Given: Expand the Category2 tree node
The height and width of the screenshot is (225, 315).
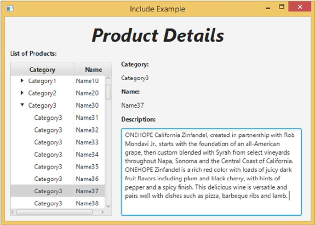Looking at the screenshot, I should coord(22,93).
